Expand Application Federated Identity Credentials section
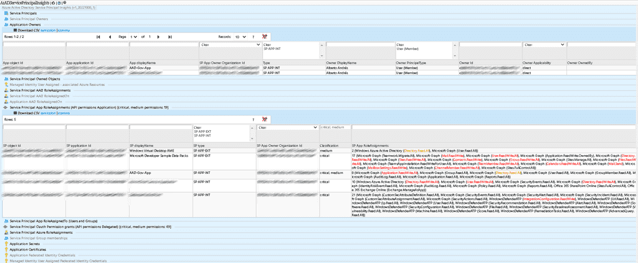The width and height of the screenshot is (638, 263). pyautogui.click(x=43, y=255)
